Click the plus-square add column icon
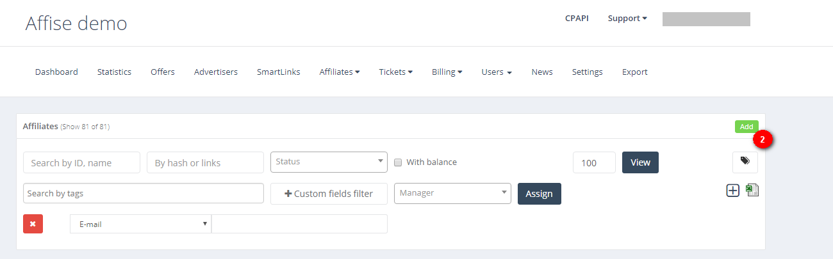The height and width of the screenshot is (259, 833). point(732,190)
